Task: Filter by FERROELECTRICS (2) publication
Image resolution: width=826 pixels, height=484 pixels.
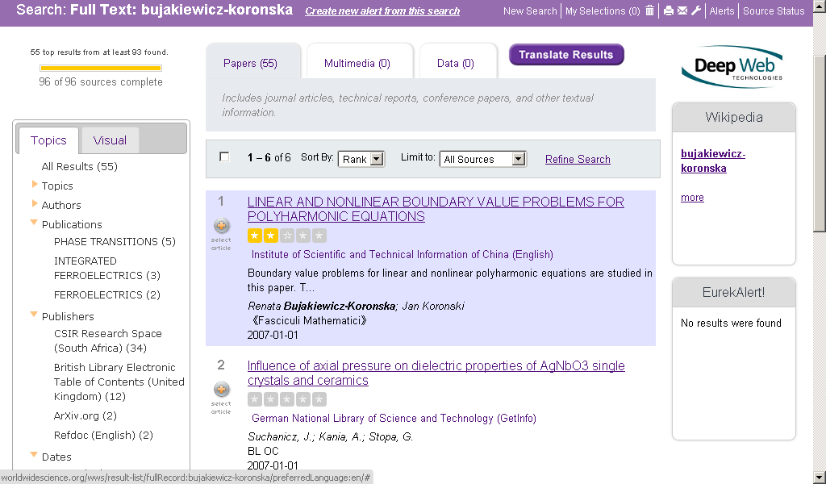Action: (107, 295)
